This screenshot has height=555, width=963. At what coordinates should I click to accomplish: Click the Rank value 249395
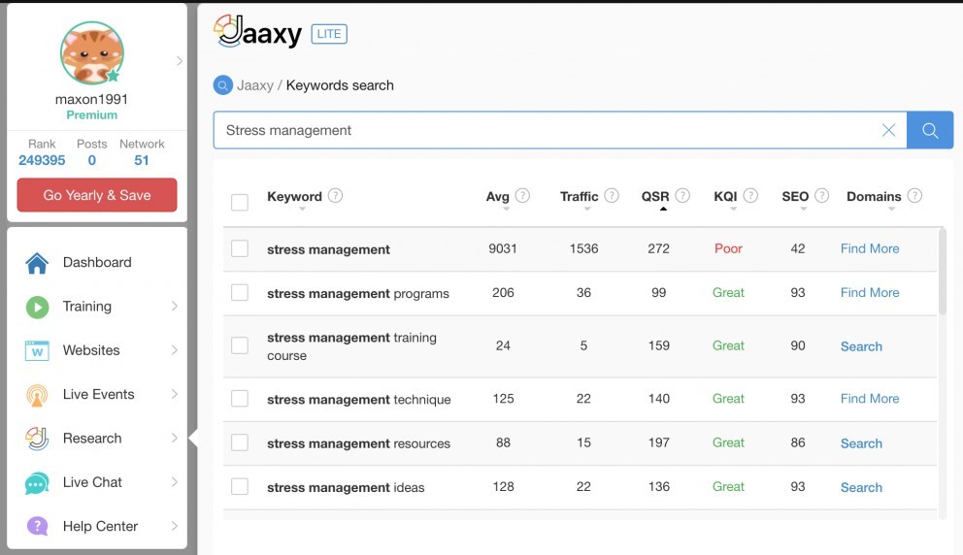pyautogui.click(x=42, y=160)
